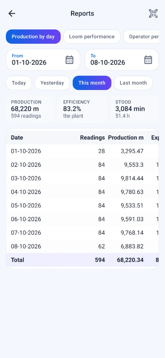Switch to Operator performance tab

(141, 37)
